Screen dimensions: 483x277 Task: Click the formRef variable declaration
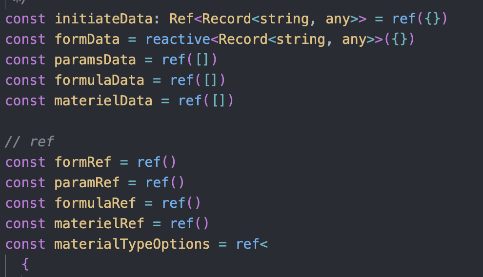(83, 162)
